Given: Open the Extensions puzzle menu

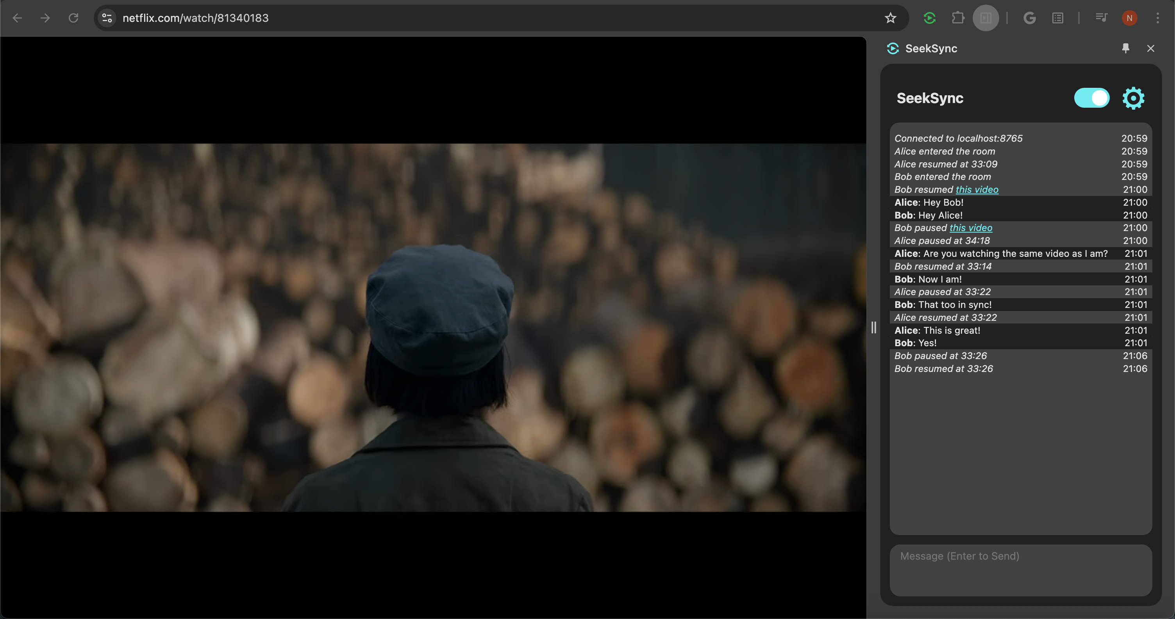Looking at the screenshot, I should point(958,18).
